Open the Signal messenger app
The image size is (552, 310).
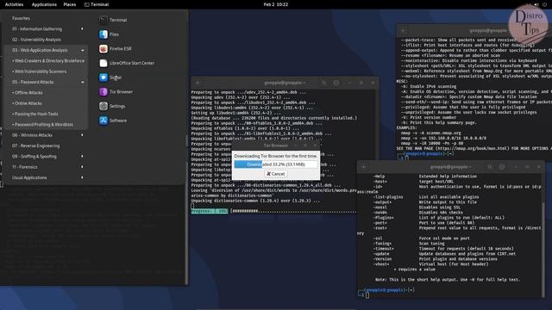point(110,77)
